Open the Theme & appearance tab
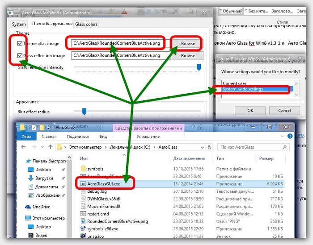Image resolution: width=313 pixels, height=245 pixels. (x=52, y=24)
